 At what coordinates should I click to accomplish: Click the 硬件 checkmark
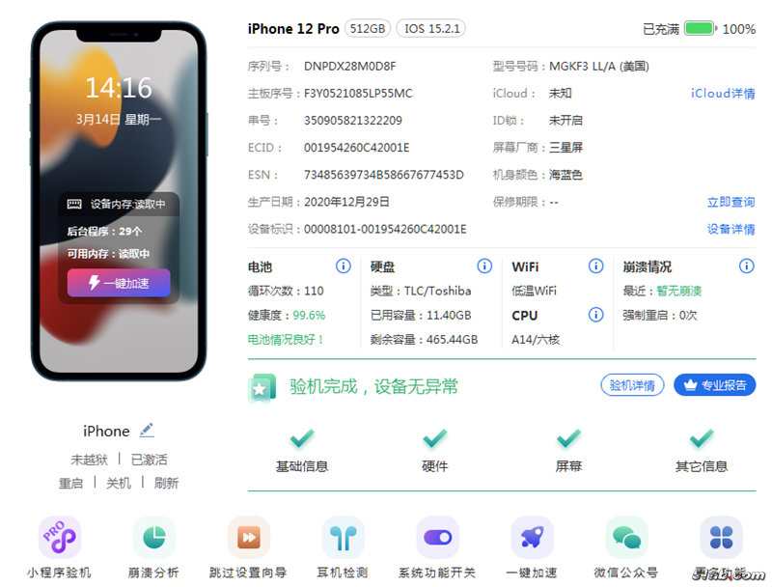click(435, 438)
